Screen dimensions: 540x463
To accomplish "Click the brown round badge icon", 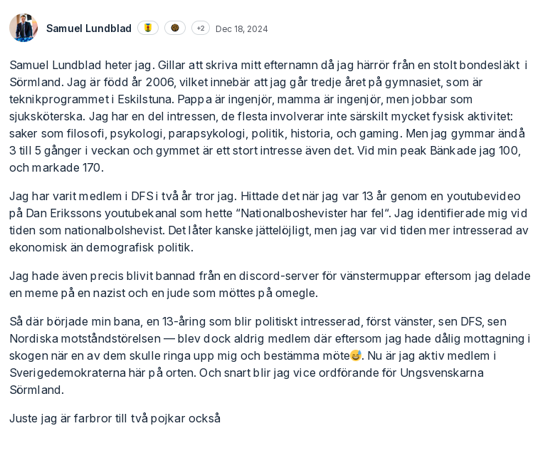I will pos(175,28).
